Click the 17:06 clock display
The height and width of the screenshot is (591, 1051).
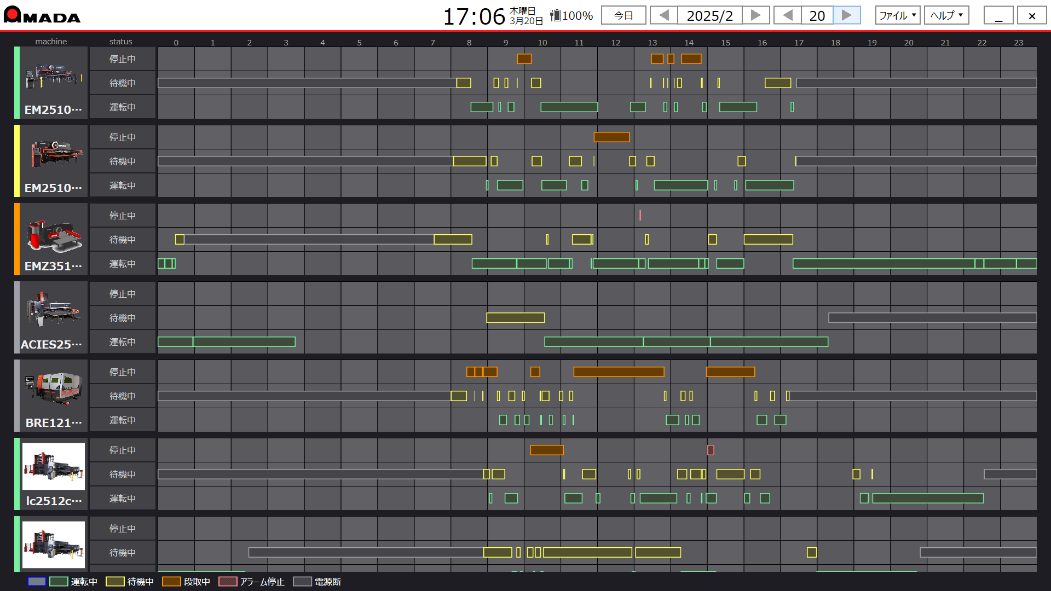click(474, 16)
